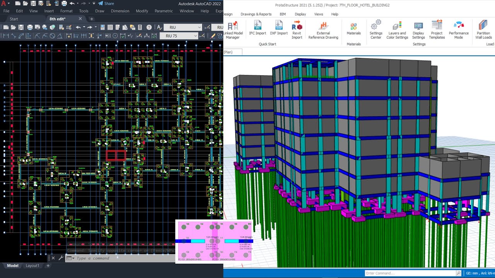
Task: Open the Draw menu in AutoCAD
Action: coord(100,11)
